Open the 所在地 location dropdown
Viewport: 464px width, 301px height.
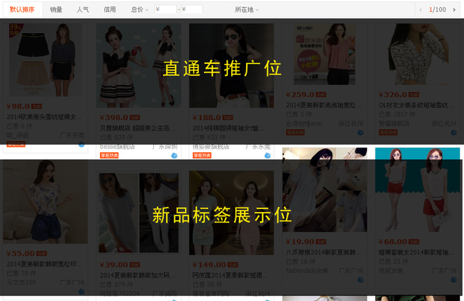coord(247,9)
